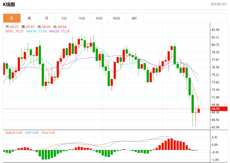Open the 4时 interval tab
The height and width of the screenshot is (163, 230).
tap(134, 18)
